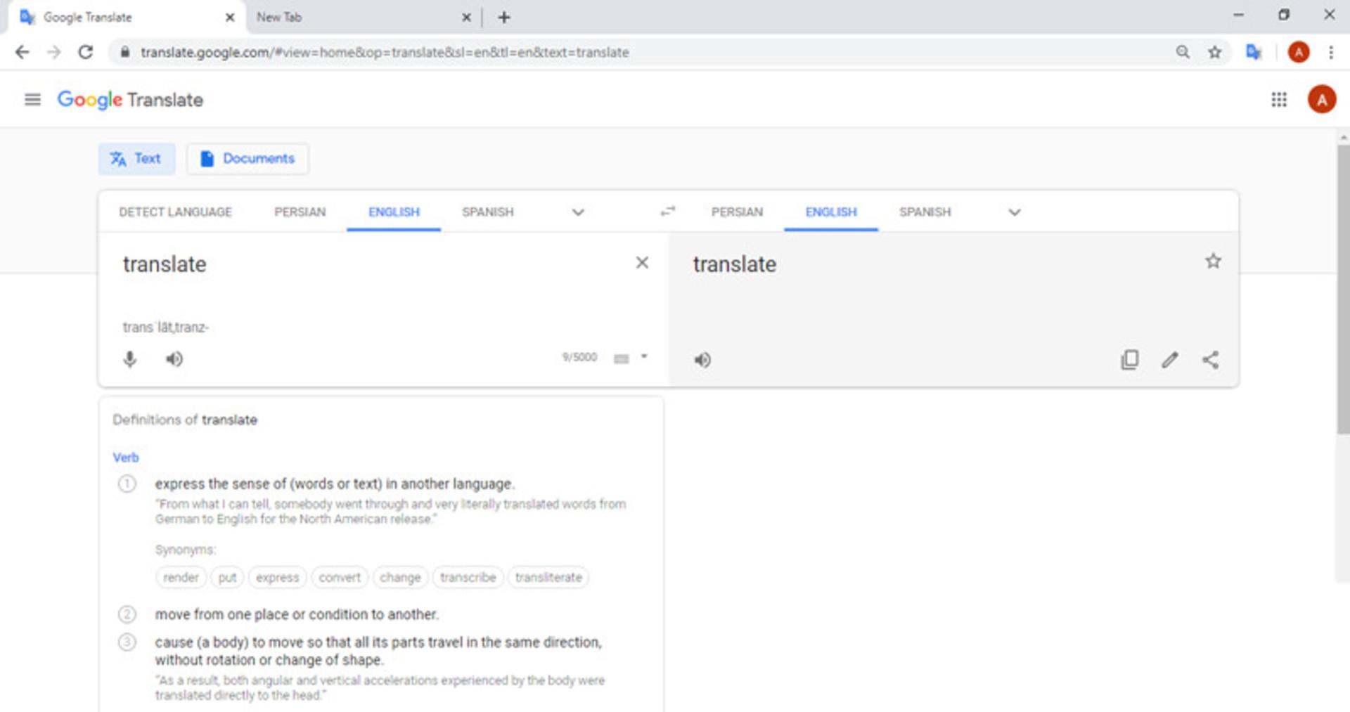Go forward in browser history
Screen dimensions: 1350x712
tap(54, 52)
